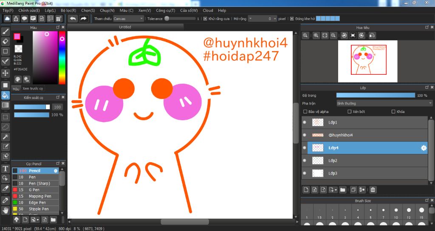This screenshot has height=231, width=435.
Task: Enable Xén bớt clipping checkbox
Action: tap(350, 112)
